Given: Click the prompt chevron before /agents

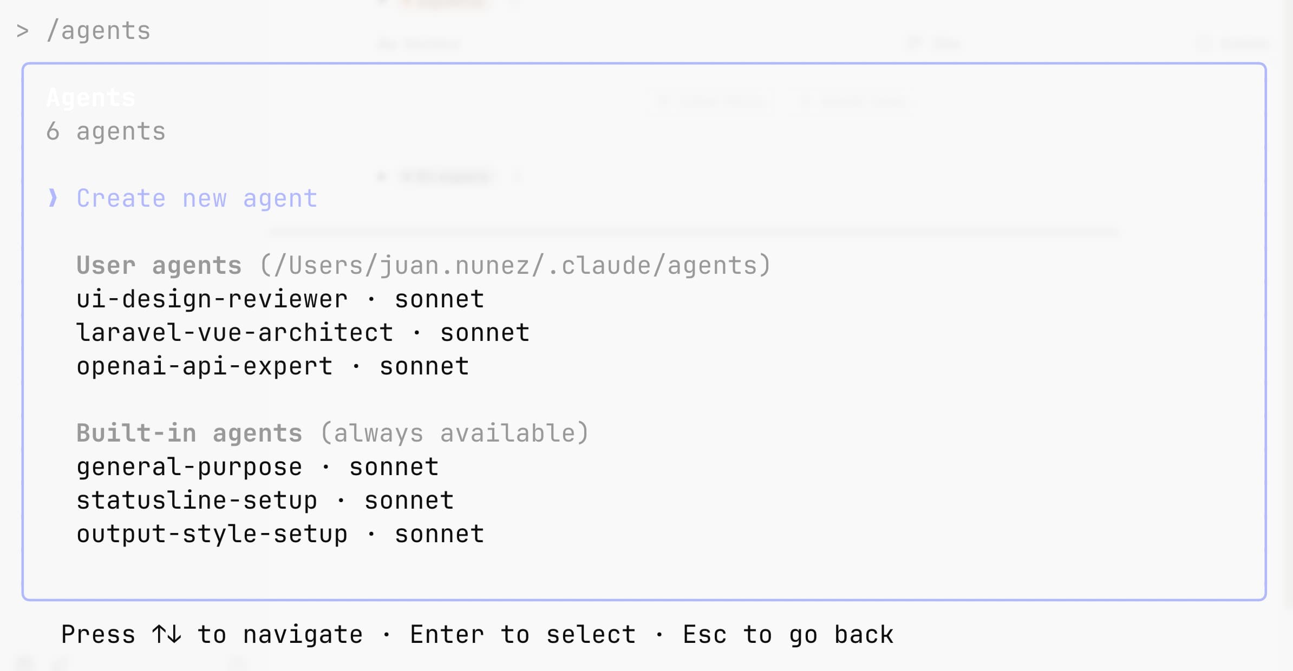Looking at the screenshot, I should [22, 31].
